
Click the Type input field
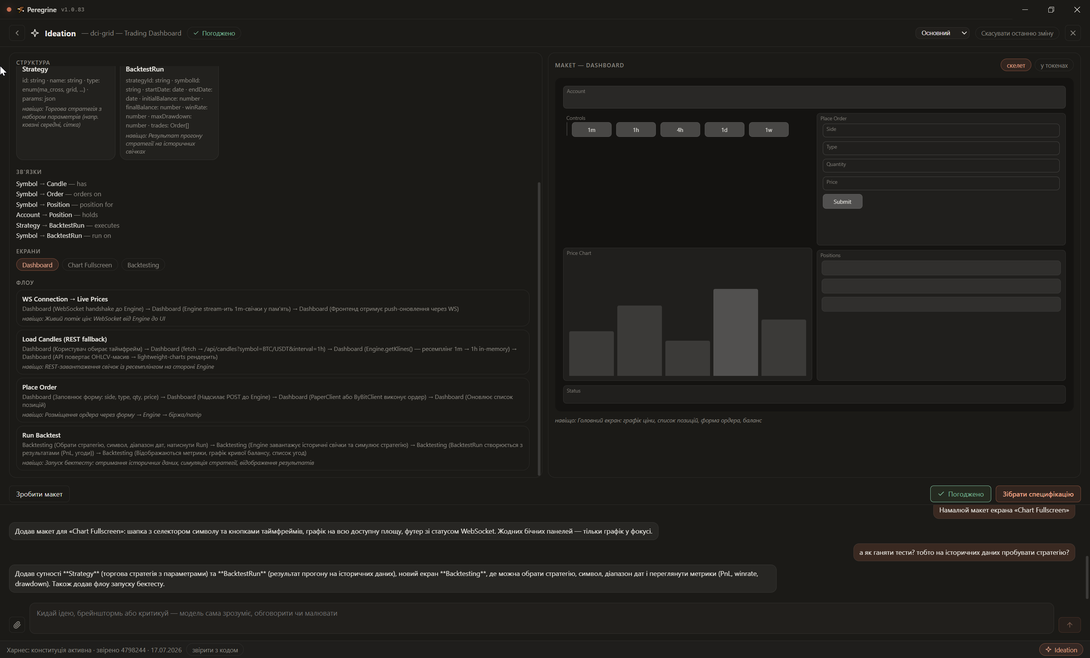pos(941,148)
